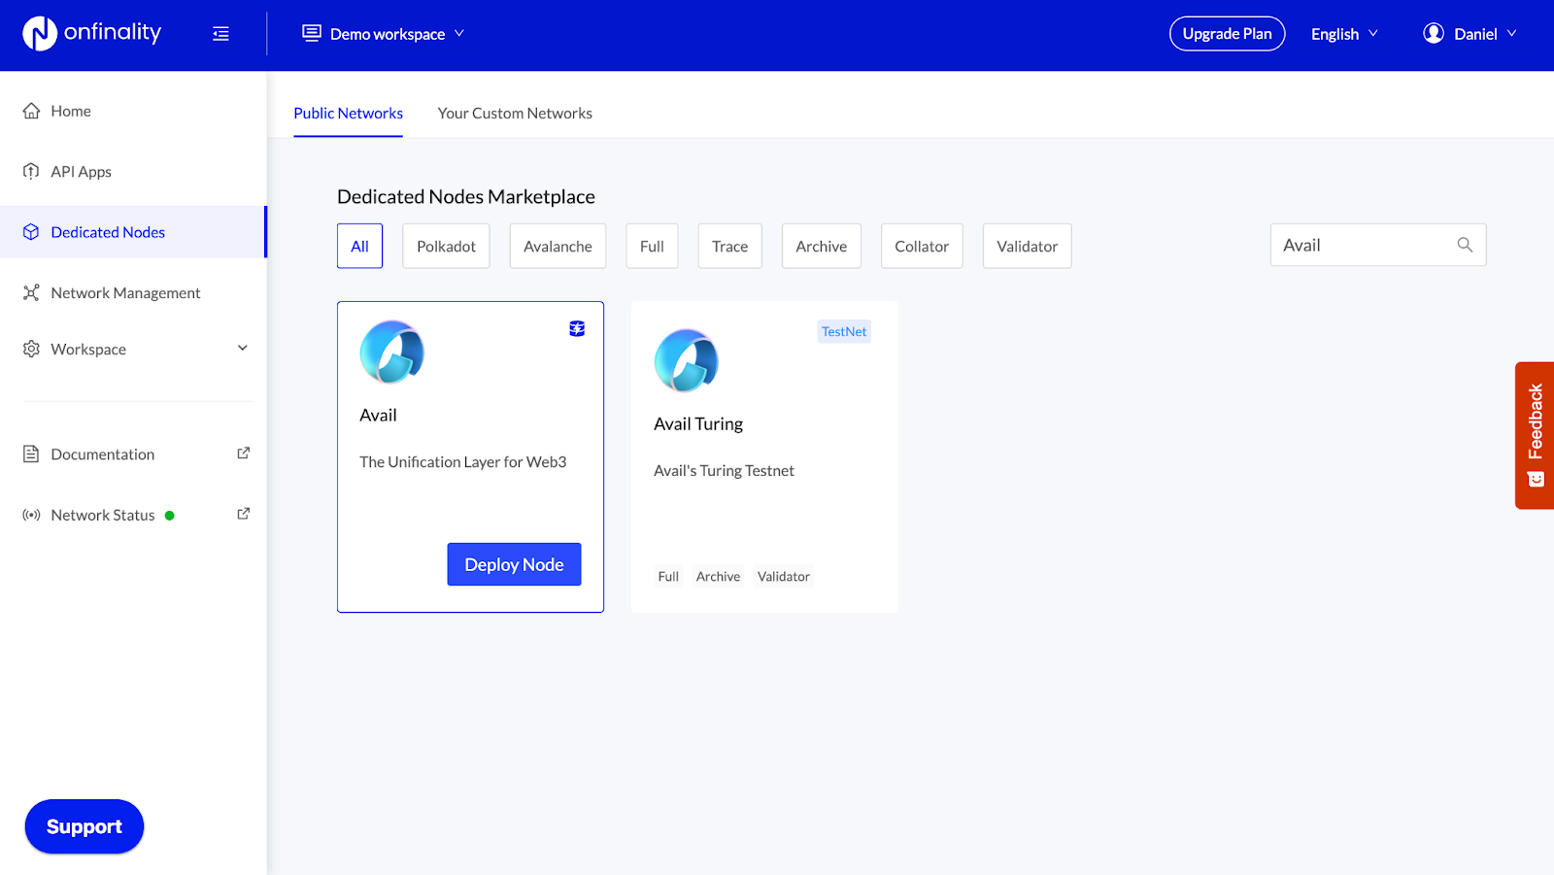Click the dedicated badge icon on Avail card
1554x875 pixels.
[x=577, y=329]
